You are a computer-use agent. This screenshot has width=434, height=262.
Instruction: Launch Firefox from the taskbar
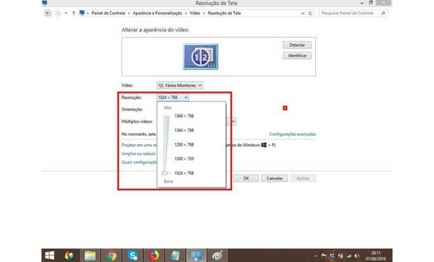[153, 255]
